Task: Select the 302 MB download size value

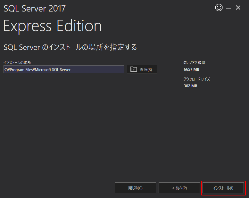Action: [190, 86]
